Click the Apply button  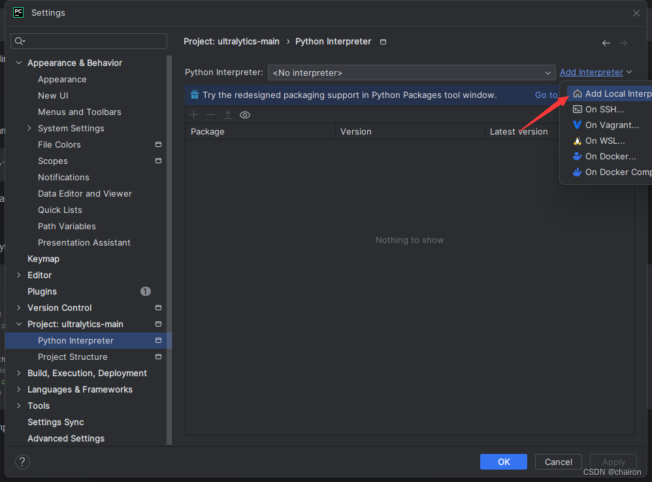click(x=613, y=462)
